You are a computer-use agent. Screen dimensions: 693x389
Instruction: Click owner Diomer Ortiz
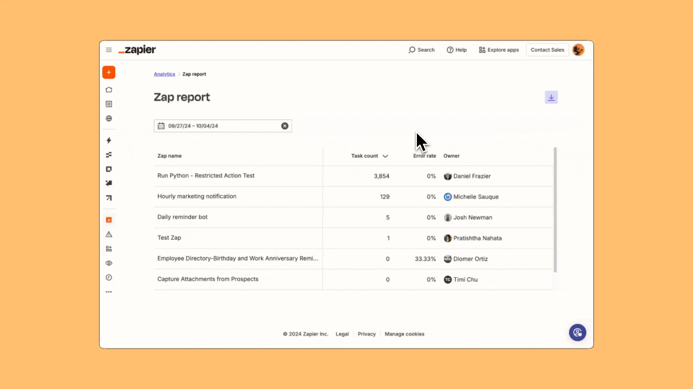click(x=466, y=259)
